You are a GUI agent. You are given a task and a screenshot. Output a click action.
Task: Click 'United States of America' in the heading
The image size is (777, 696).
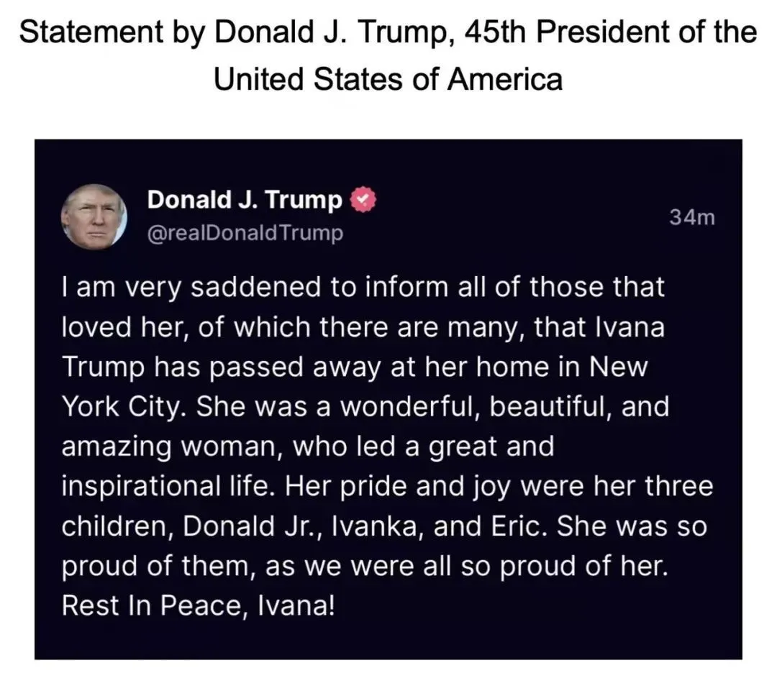pos(388,79)
